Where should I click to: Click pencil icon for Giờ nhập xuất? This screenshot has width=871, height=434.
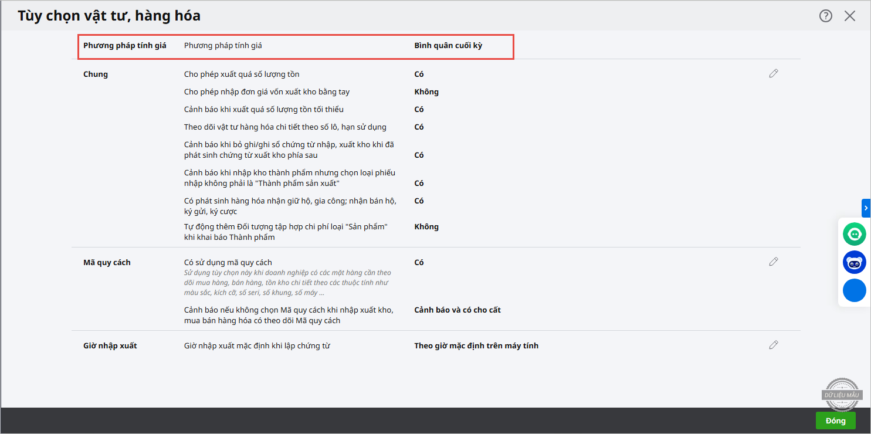coord(774,345)
